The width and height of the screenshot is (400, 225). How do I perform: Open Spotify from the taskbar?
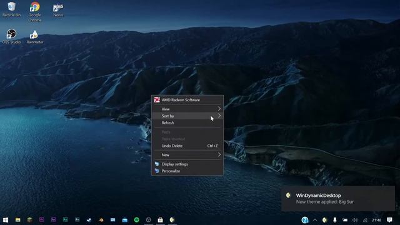coord(137,220)
